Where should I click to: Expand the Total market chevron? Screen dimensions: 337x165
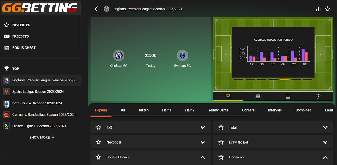pos(325,127)
